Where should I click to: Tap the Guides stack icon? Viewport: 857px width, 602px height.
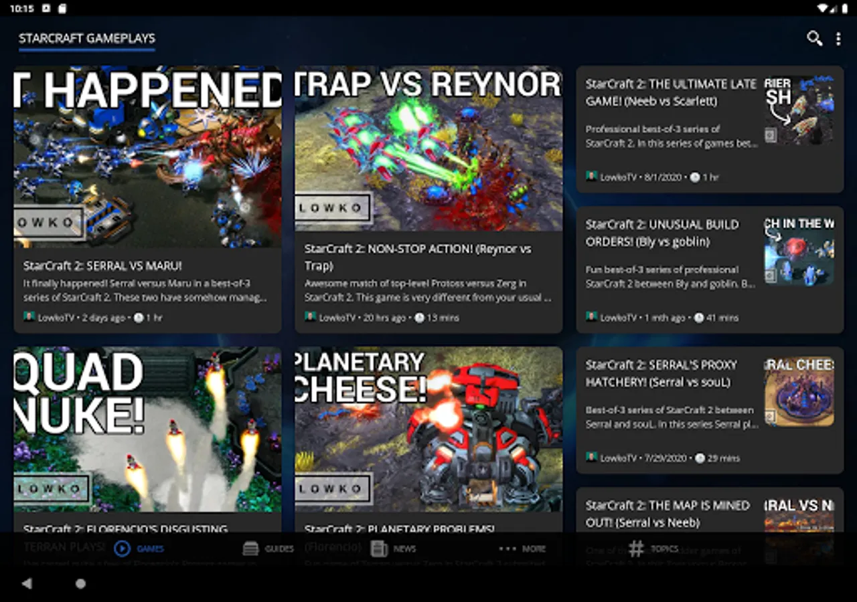pos(250,549)
